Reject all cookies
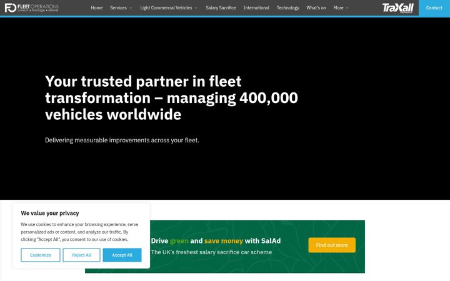 point(81,255)
